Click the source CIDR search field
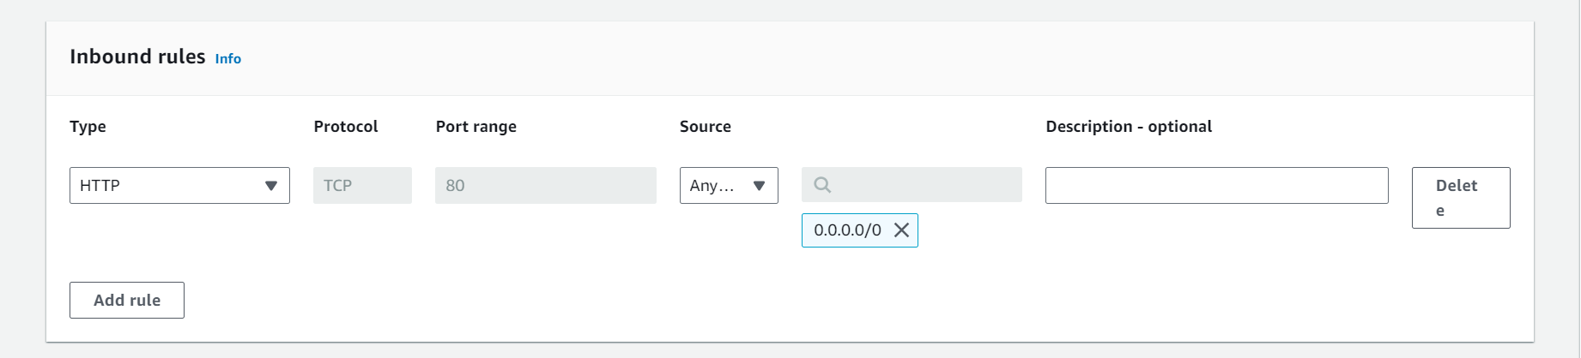 click(912, 185)
